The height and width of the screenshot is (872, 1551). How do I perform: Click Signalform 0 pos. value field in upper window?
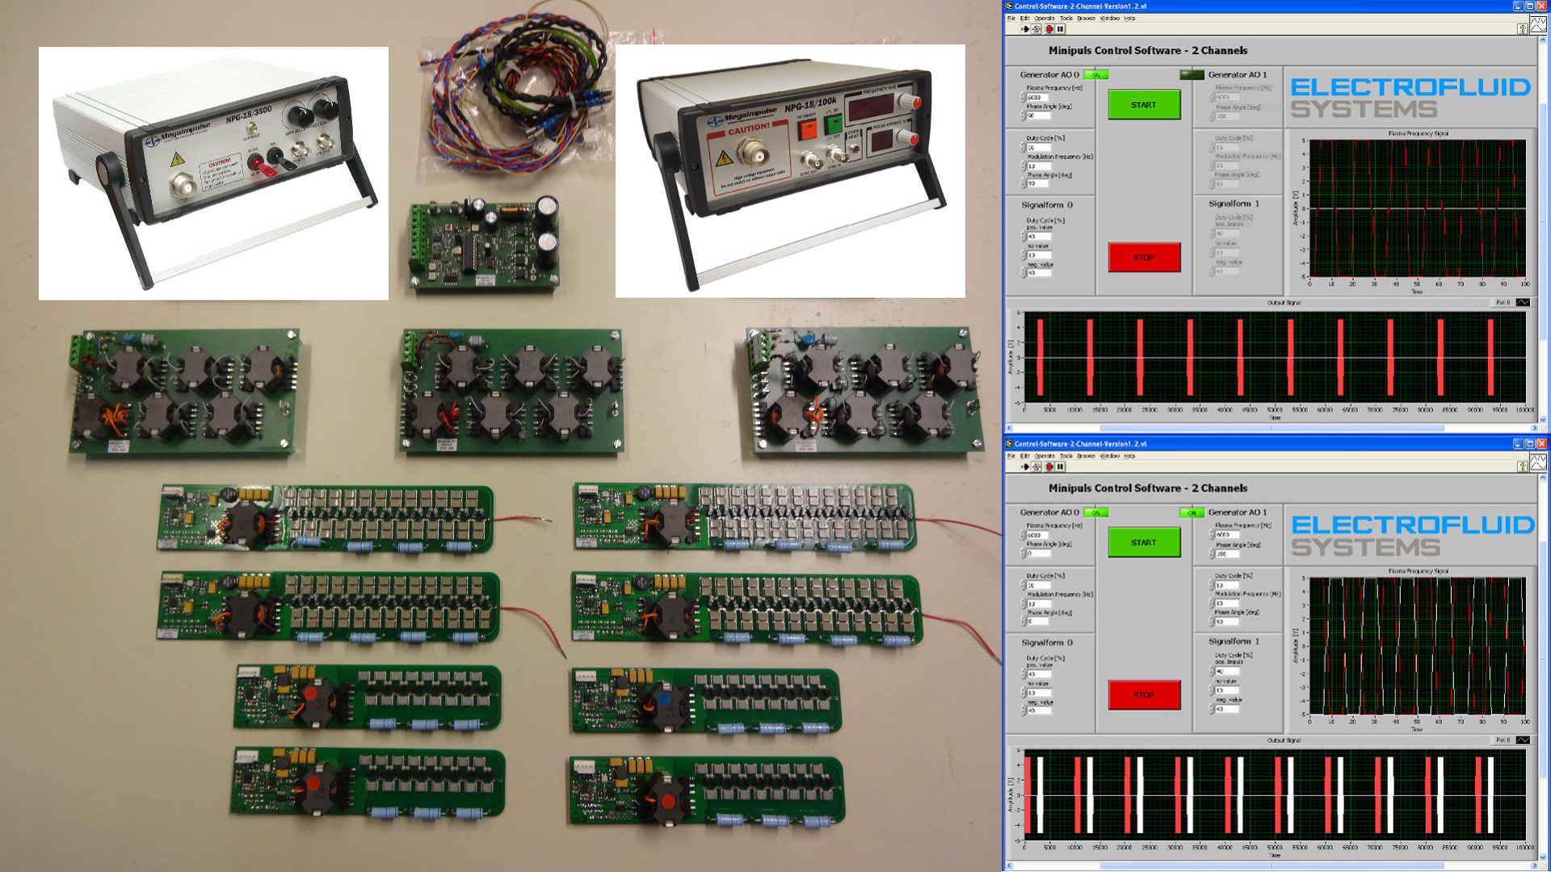tap(1039, 237)
